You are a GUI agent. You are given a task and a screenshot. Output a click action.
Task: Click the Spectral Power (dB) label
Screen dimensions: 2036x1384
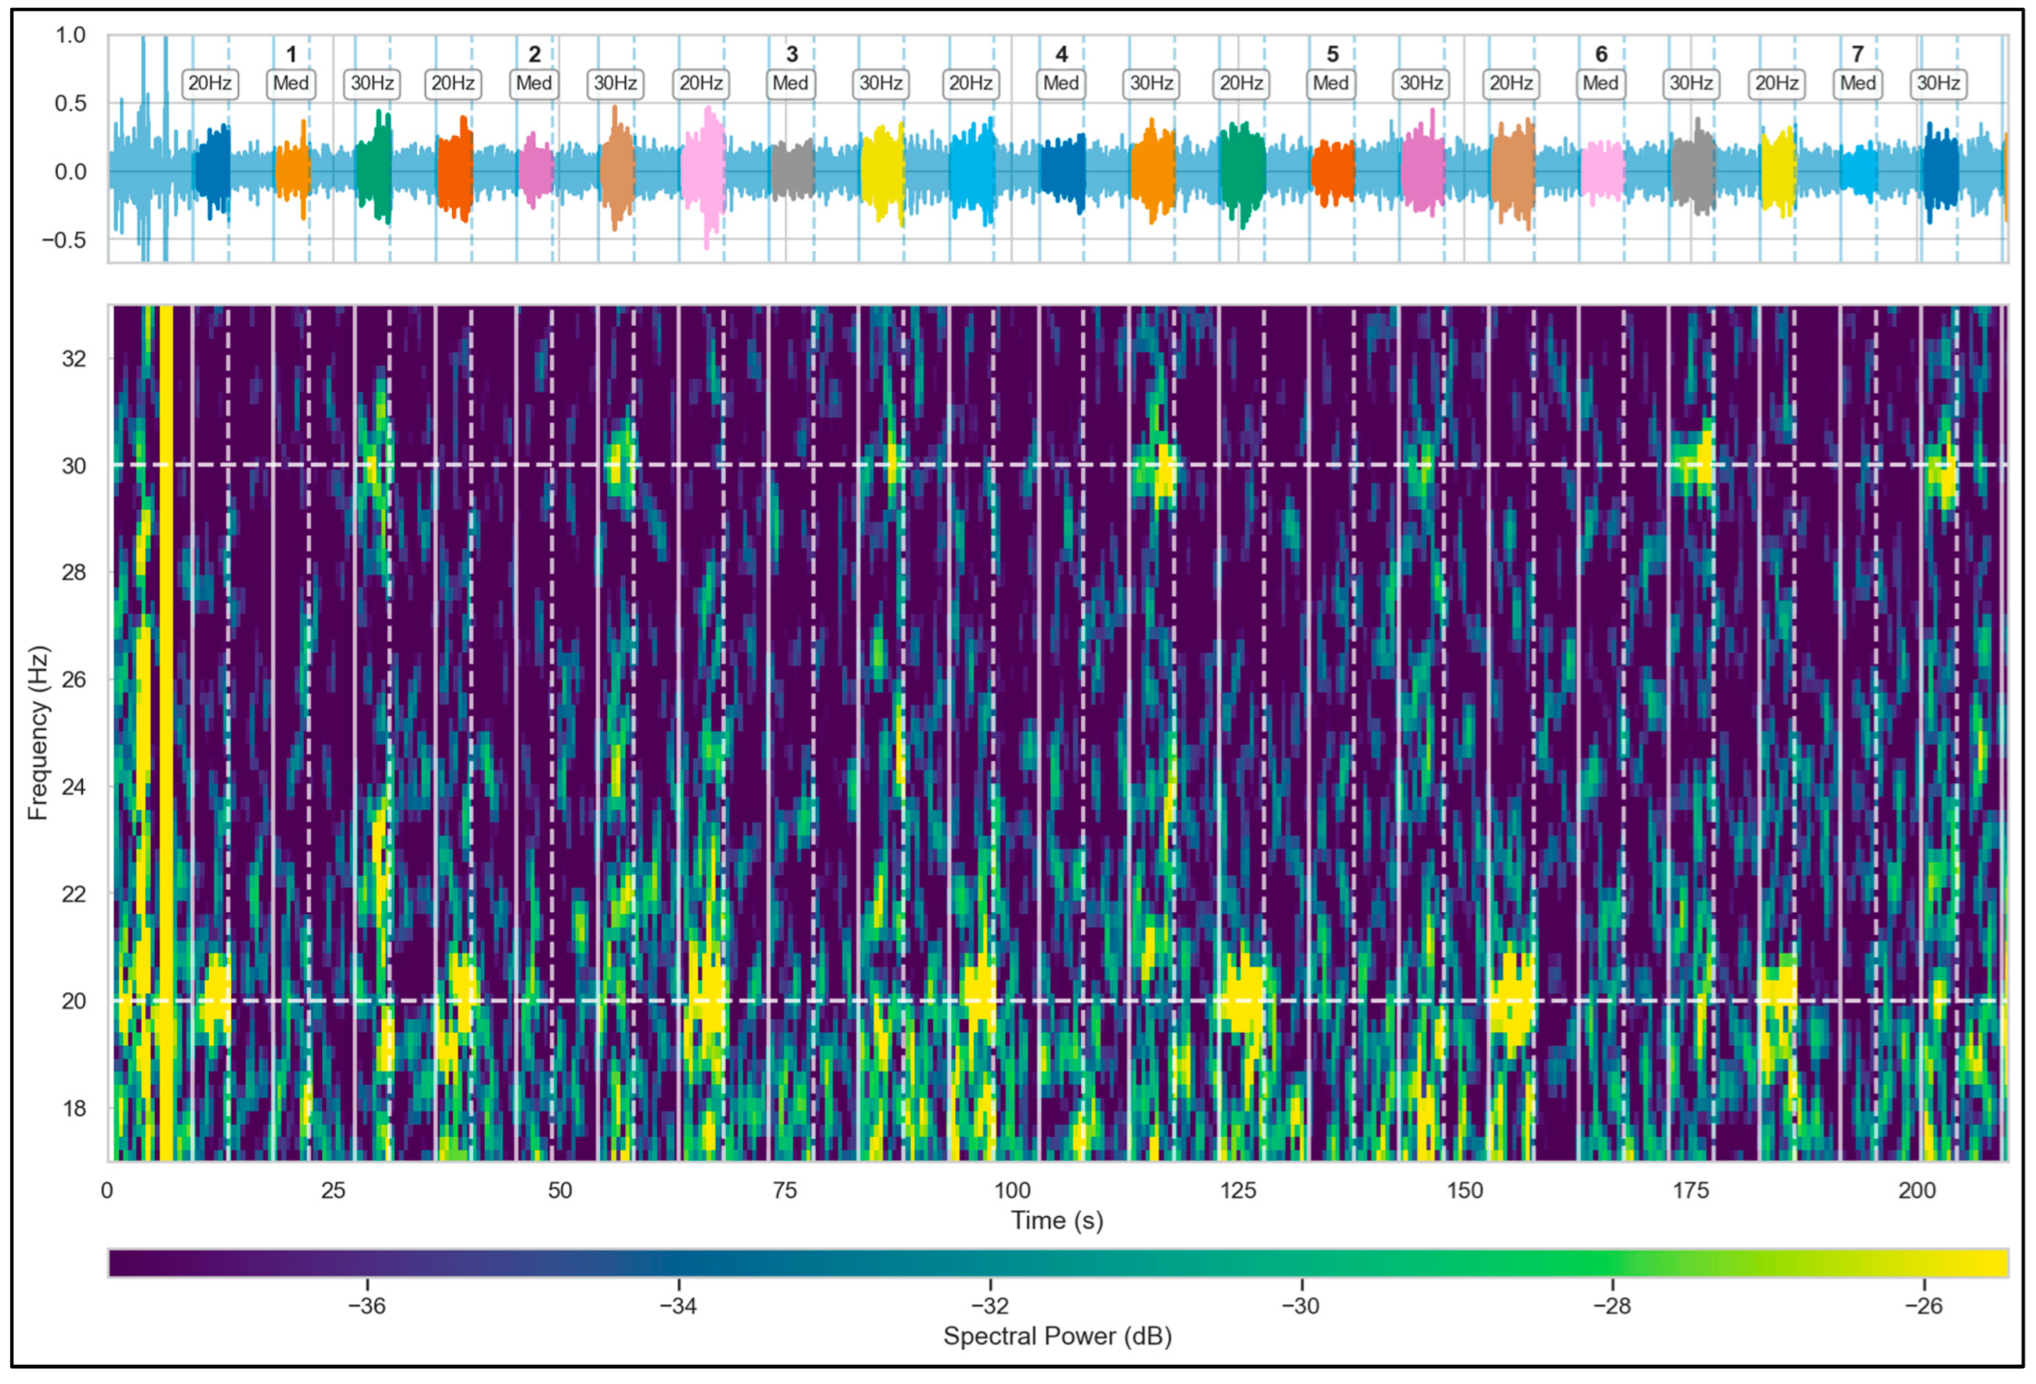point(1058,1336)
